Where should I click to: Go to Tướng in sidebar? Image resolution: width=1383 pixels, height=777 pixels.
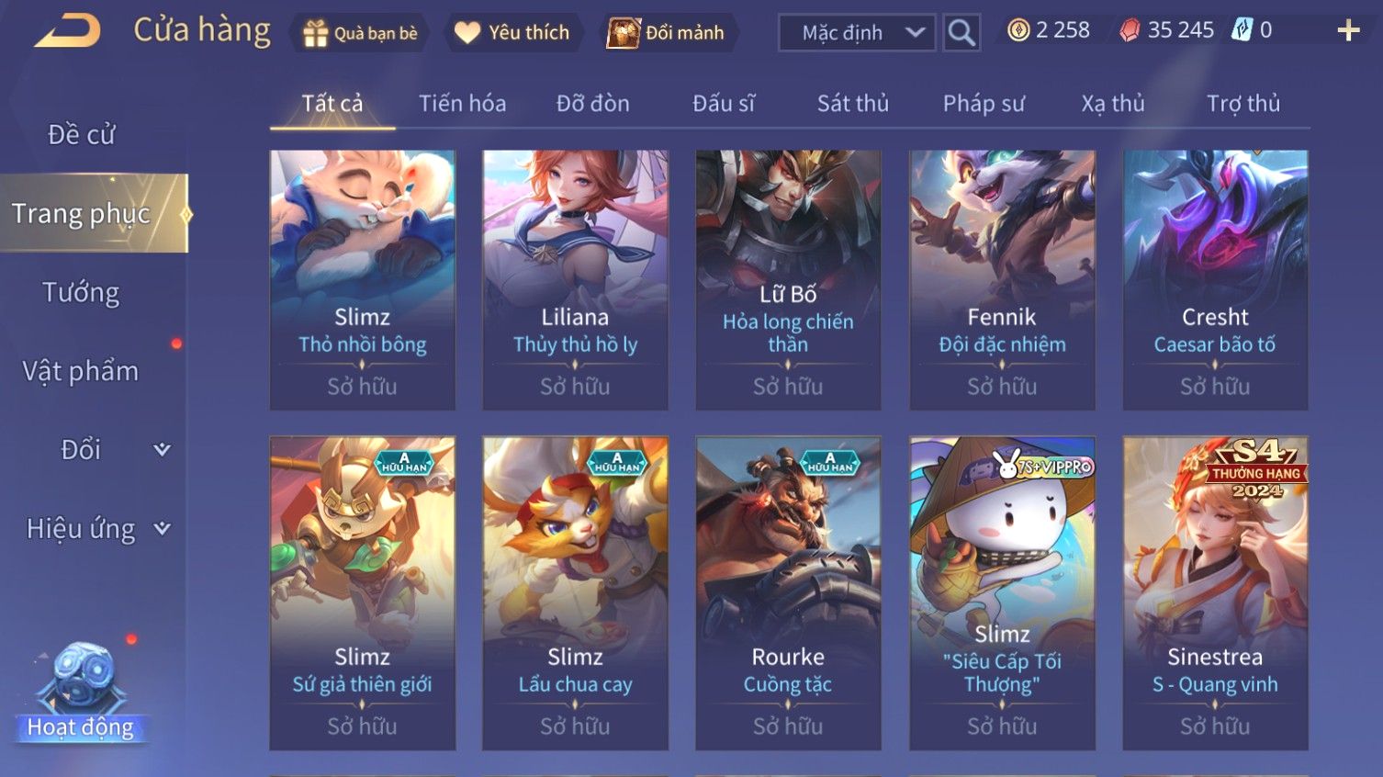pos(81,293)
